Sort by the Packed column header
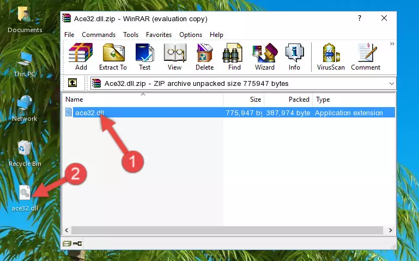Screen dimensions: 419x261 tap(288, 100)
